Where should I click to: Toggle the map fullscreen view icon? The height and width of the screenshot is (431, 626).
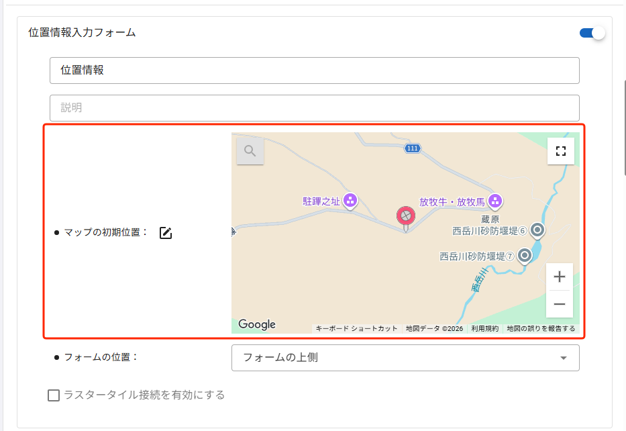(560, 151)
